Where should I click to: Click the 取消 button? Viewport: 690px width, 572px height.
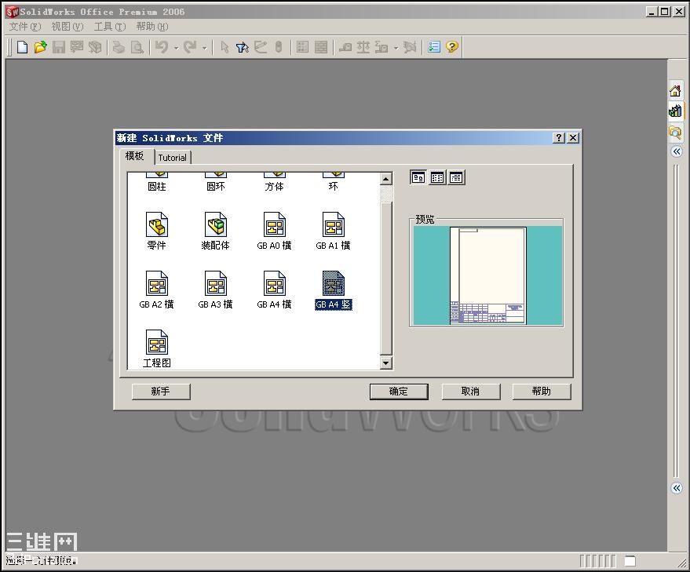point(471,392)
